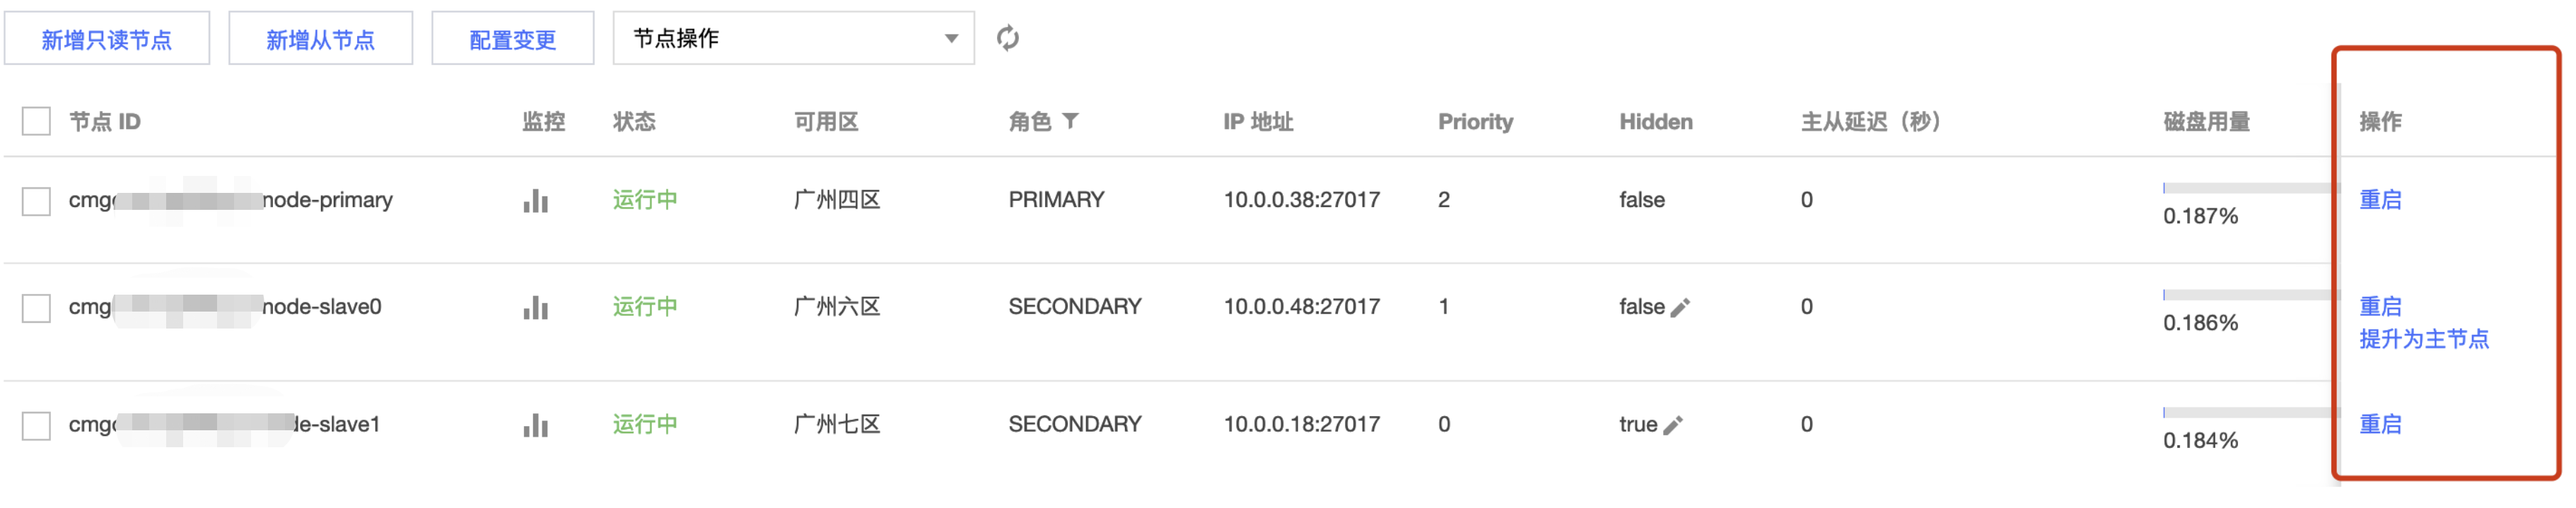Restart node-slave1 via 重启 link
Image resolution: width=2576 pixels, height=508 pixels.
2380,424
